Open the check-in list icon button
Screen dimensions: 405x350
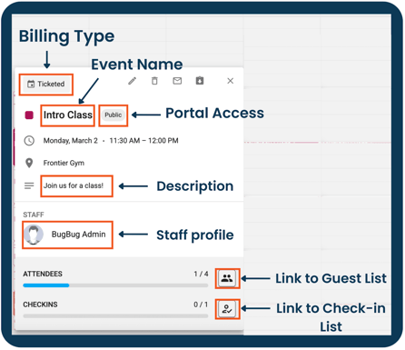pos(227,309)
